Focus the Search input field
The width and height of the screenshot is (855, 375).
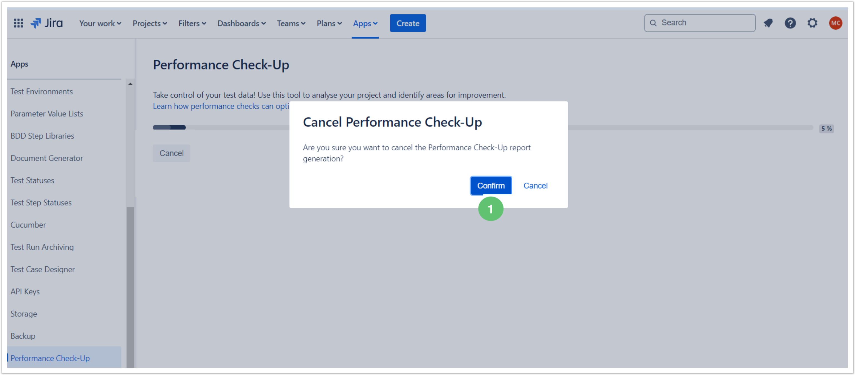point(700,23)
